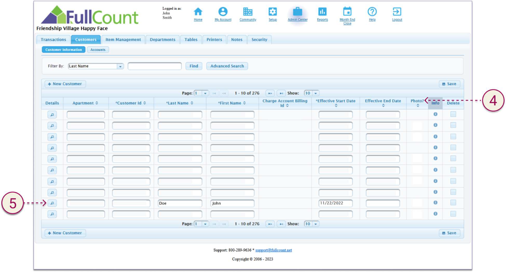Open the top Show rows dropdown
506x278 pixels.
(315, 93)
